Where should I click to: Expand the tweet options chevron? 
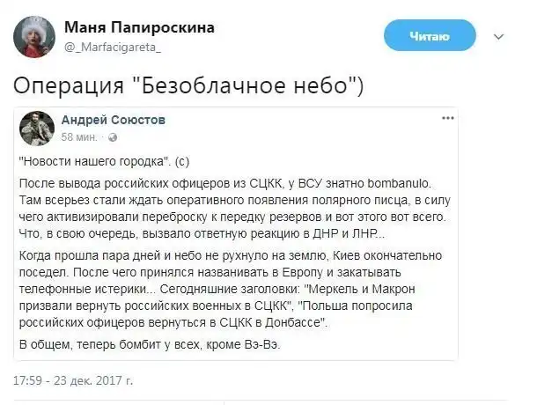[x=500, y=37]
